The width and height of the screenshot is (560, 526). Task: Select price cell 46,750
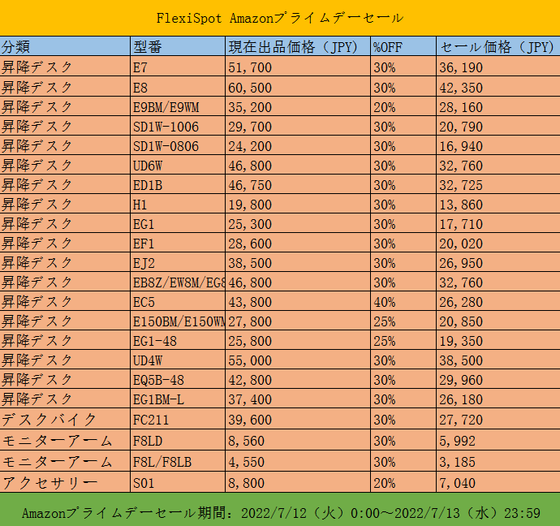tap(298, 184)
